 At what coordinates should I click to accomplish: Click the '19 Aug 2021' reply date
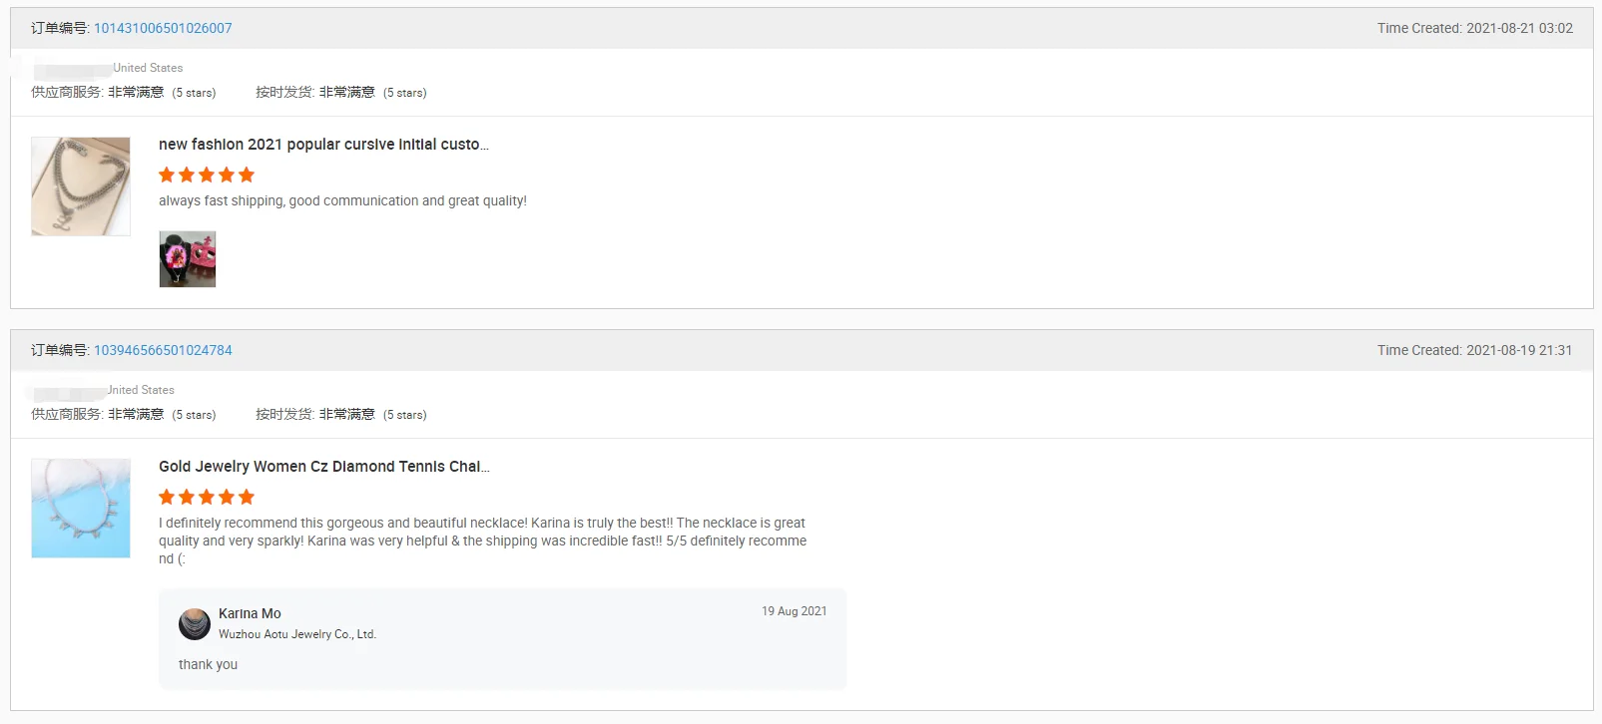(794, 611)
